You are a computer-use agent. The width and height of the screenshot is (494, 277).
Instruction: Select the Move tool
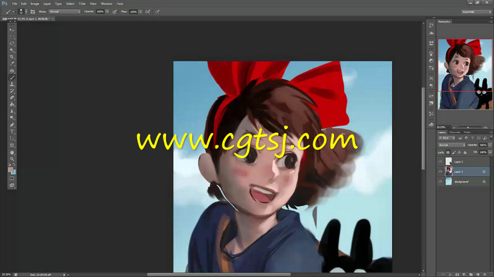coord(12,30)
